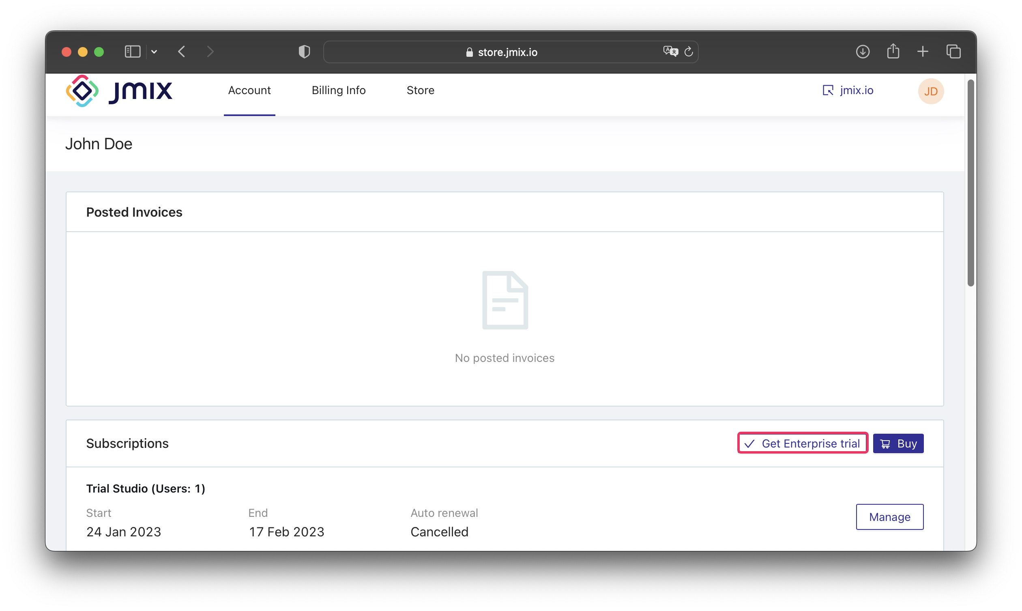The height and width of the screenshot is (611, 1022).
Task: Expand the Subscriptions section
Action: [x=127, y=443]
